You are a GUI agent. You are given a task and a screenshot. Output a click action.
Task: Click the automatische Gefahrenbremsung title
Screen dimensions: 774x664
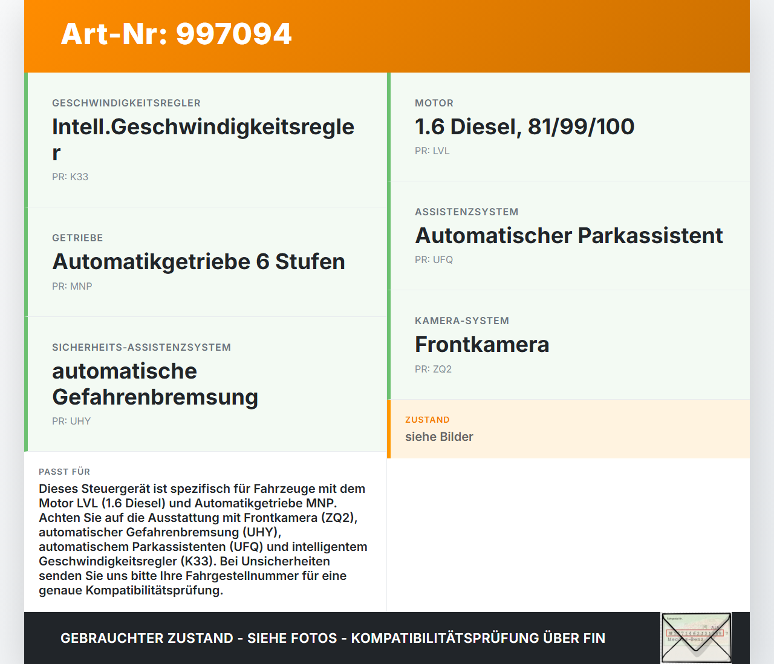click(155, 384)
